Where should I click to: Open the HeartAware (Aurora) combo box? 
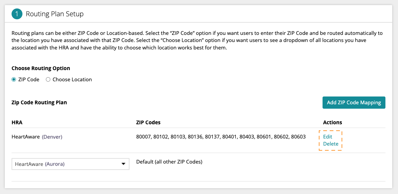pyautogui.click(x=71, y=164)
